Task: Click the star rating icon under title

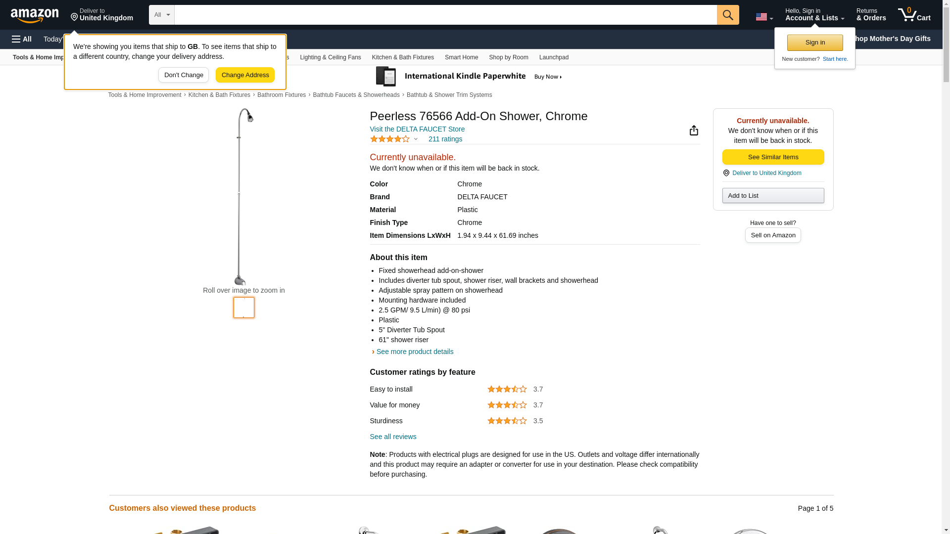Action: tap(390, 139)
